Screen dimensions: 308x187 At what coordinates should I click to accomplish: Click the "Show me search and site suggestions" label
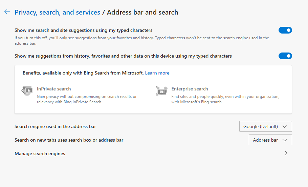point(83,30)
